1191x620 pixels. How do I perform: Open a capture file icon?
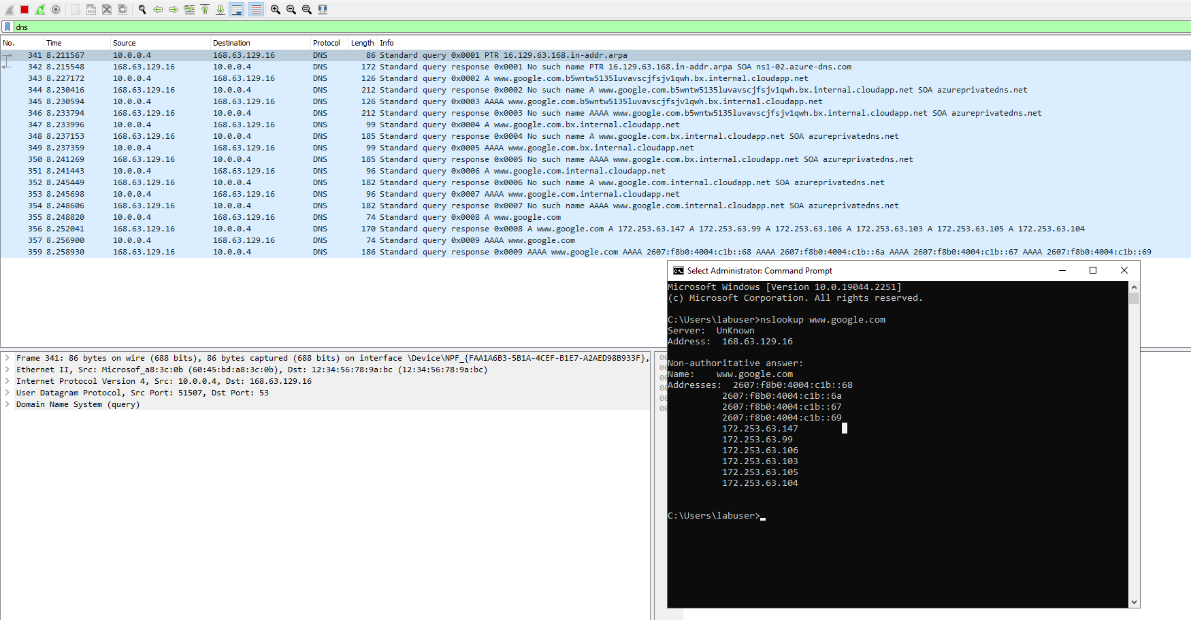76,10
